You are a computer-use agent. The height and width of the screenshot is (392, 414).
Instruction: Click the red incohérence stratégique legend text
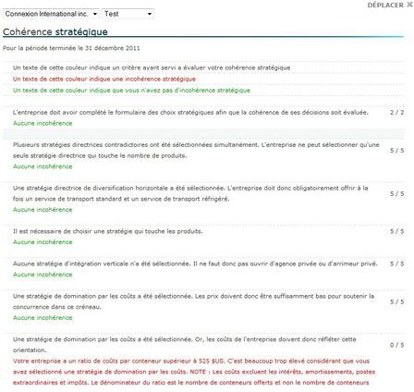[x=104, y=79]
